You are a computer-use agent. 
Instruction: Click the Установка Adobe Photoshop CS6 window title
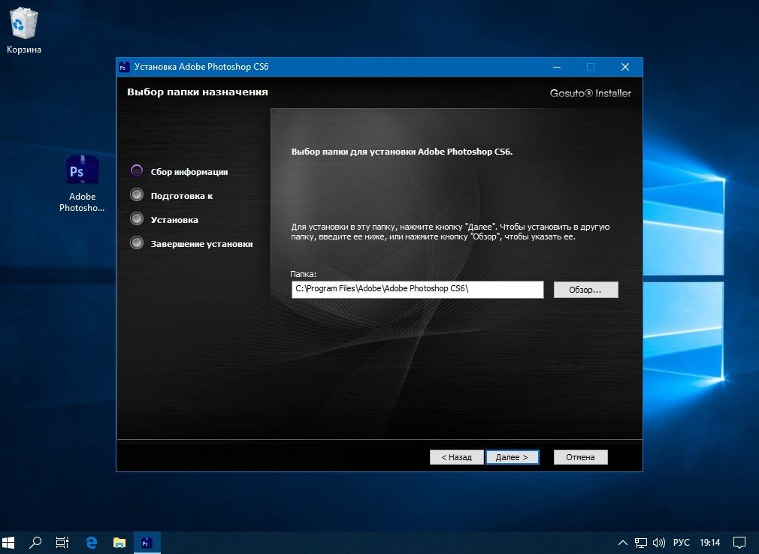click(201, 67)
